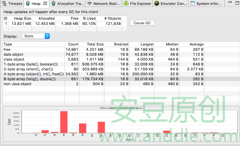
Task: Click the Emulator Control tab icon
Action: click(x=157, y=3)
